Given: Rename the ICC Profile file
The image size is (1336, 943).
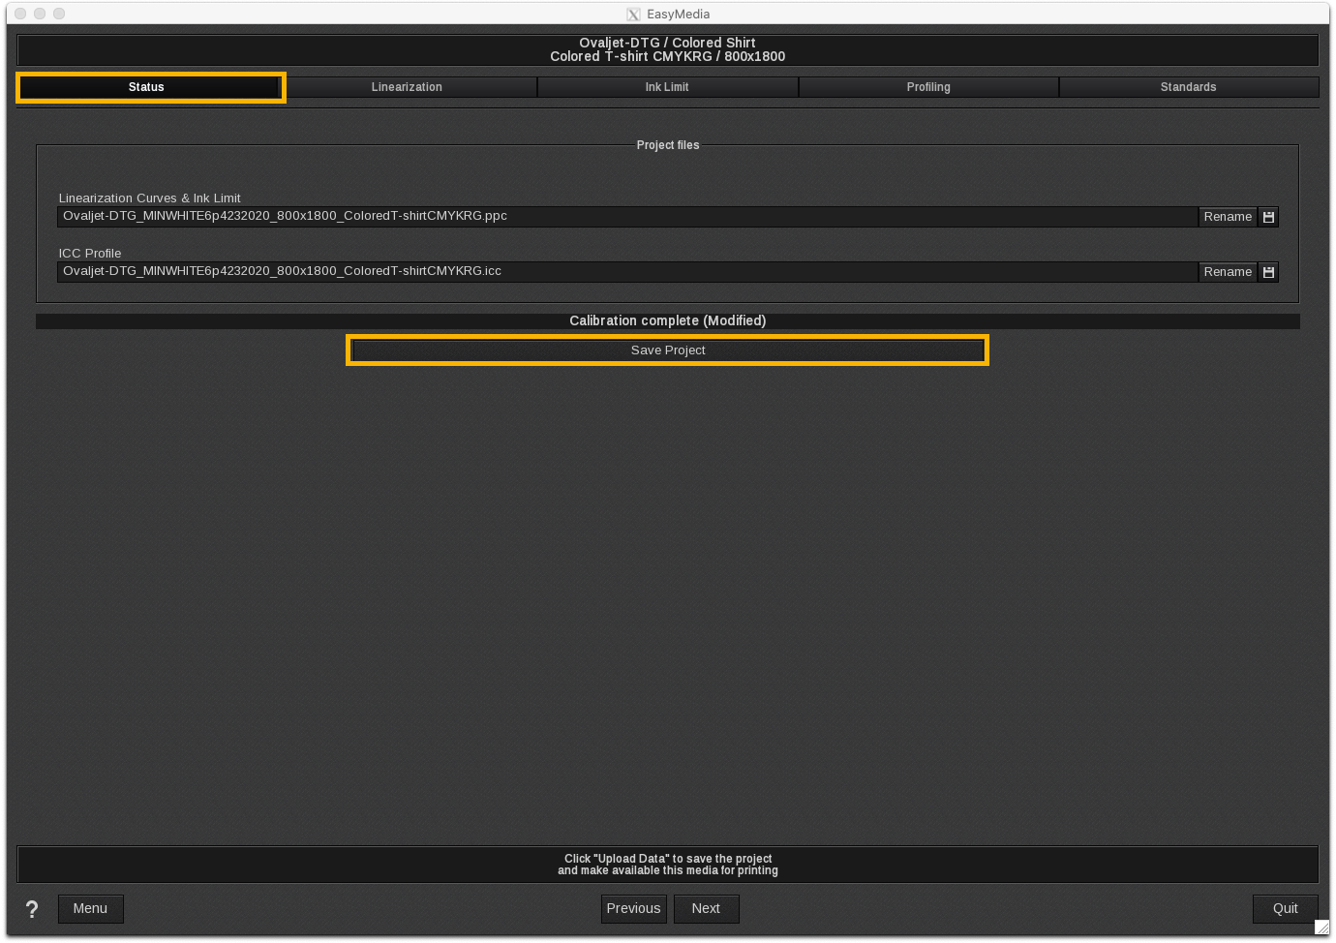Looking at the screenshot, I should [1228, 272].
